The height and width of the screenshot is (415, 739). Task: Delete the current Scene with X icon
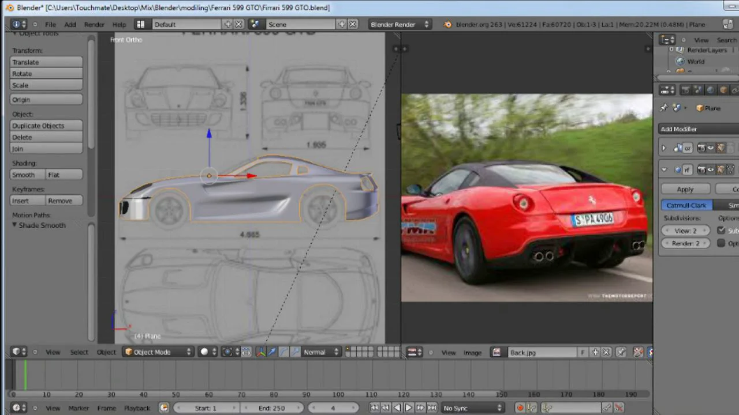(353, 24)
